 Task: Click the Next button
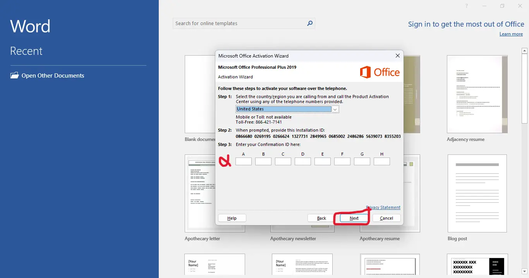pos(354,218)
